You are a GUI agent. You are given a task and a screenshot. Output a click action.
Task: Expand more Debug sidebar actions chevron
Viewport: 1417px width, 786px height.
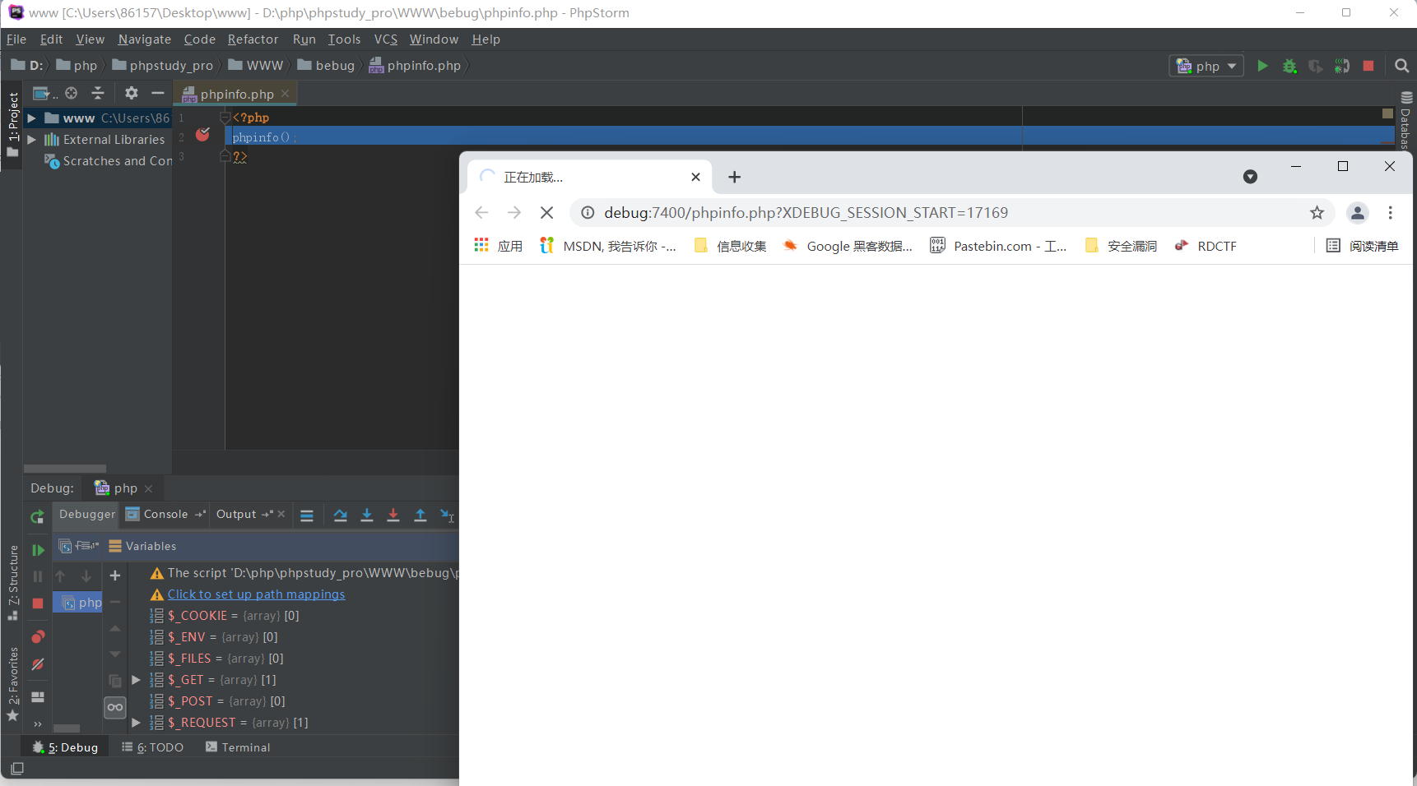point(38,724)
